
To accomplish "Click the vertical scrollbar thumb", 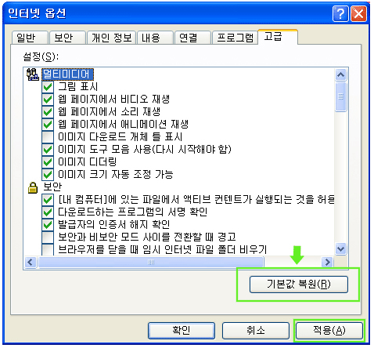I will [340, 96].
